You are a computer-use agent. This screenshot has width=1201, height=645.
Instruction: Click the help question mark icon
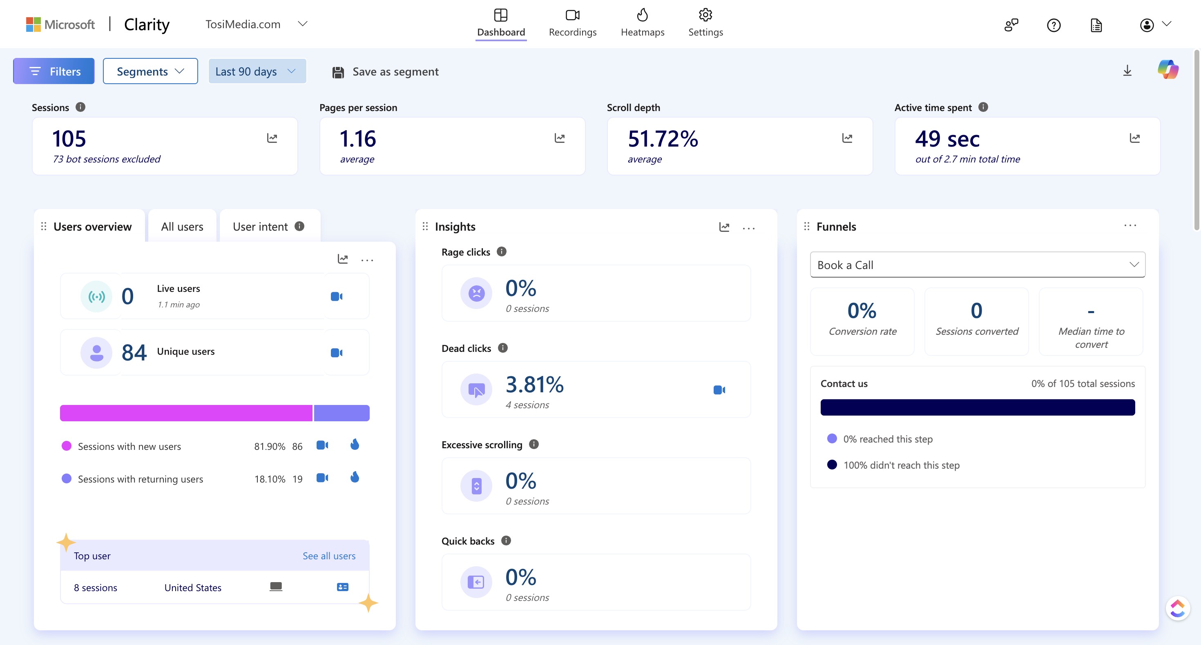(x=1054, y=25)
